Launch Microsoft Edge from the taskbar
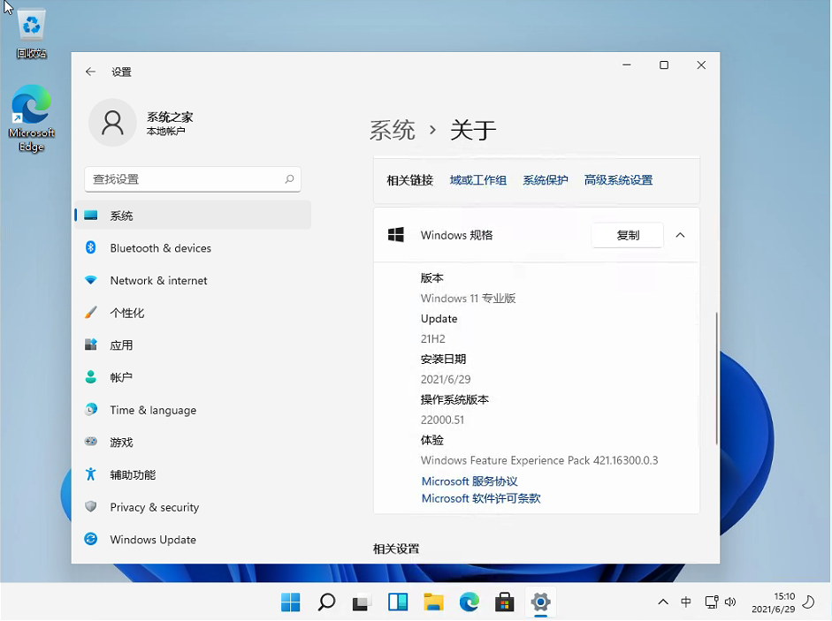The width and height of the screenshot is (832, 621). pos(469,602)
